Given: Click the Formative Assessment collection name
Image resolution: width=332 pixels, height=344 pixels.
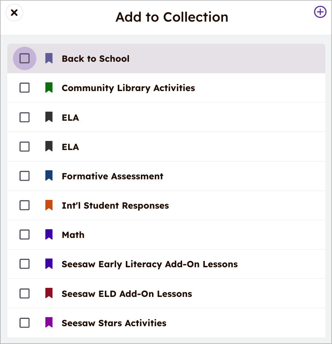Looking at the screenshot, I should coord(113,176).
